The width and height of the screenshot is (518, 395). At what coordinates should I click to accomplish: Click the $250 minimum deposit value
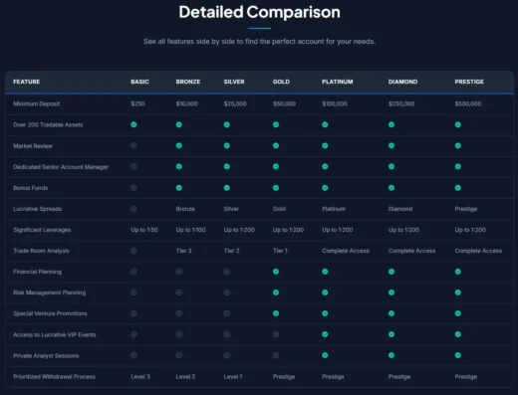[x=137, y=103]
